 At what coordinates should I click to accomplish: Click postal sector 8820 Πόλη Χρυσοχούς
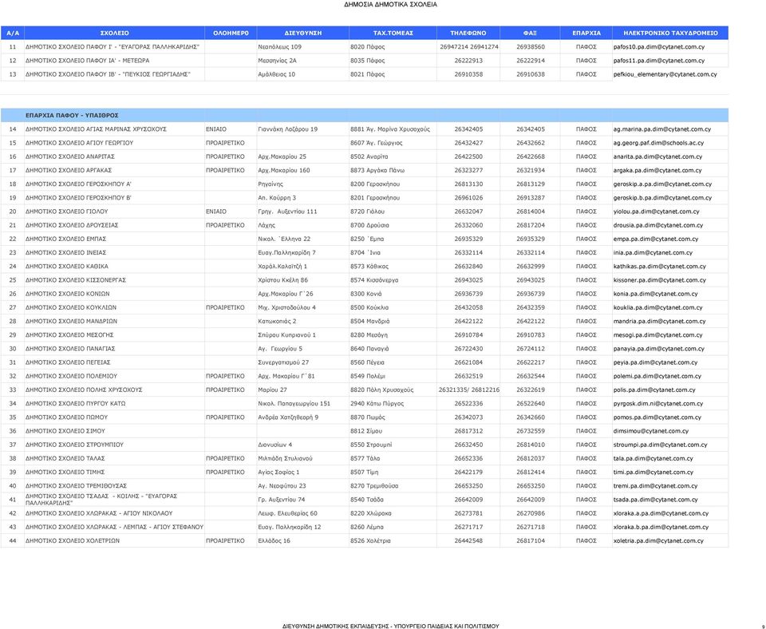(x=382, y=390)
